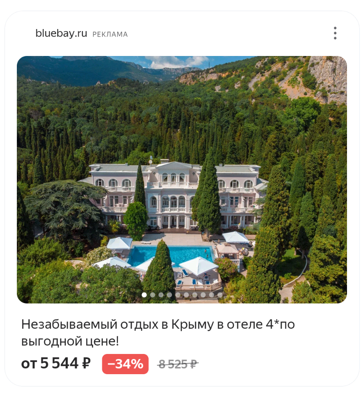Click the price 'от 5 544 ₽'
The height and width of the screenshot is (399, 363).
pyautogui.click(x=56, y=363)
